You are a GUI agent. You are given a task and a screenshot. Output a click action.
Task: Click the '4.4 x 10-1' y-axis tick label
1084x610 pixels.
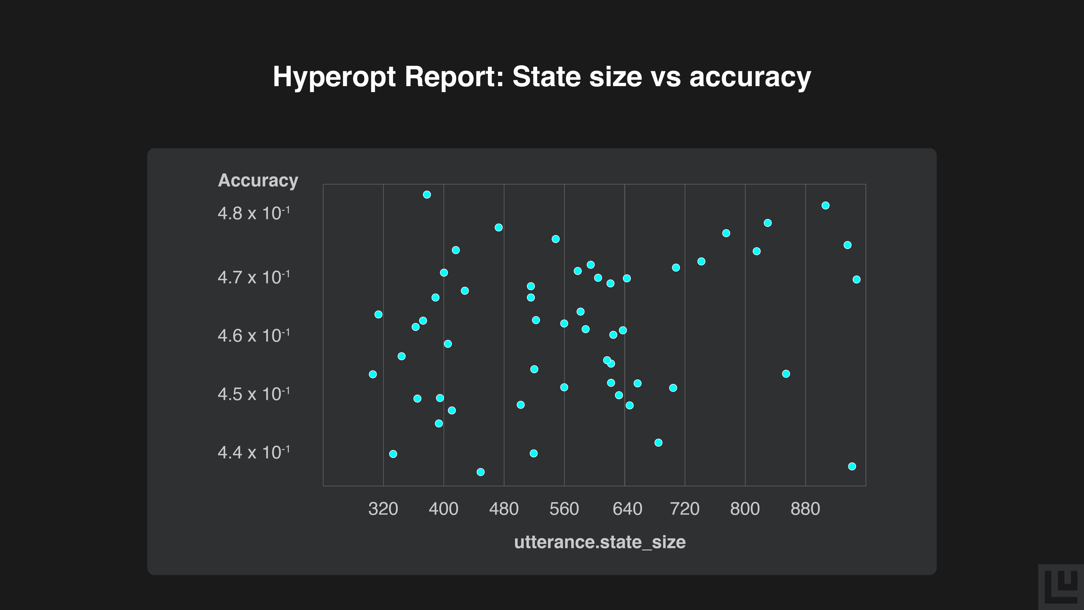pos(253,452)
